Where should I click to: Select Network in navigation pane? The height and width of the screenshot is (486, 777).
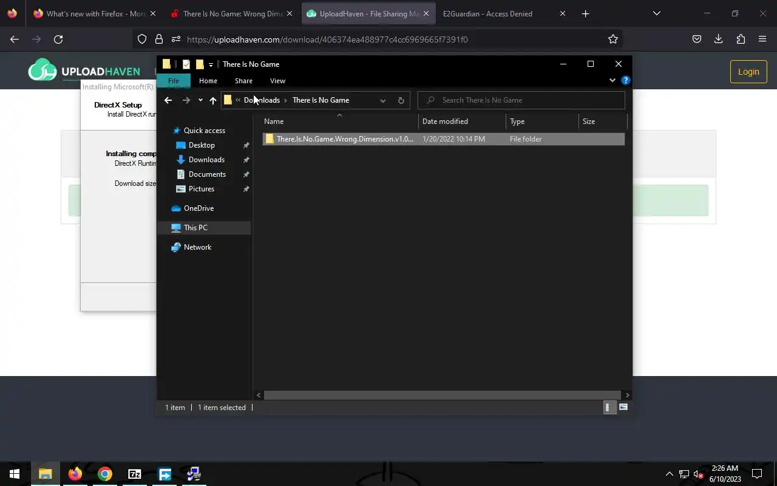197,247
